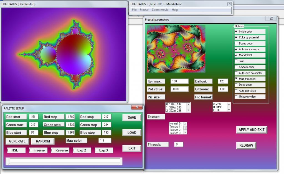Enable the Deep zoom option

click(x=236, y=85)
